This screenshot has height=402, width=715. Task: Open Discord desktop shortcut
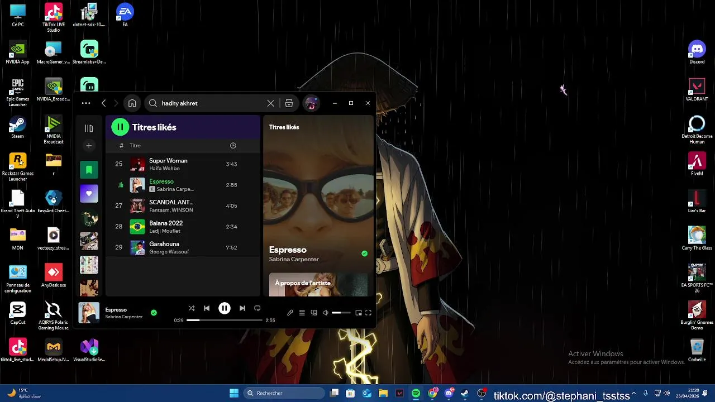[x=697, y=52]
